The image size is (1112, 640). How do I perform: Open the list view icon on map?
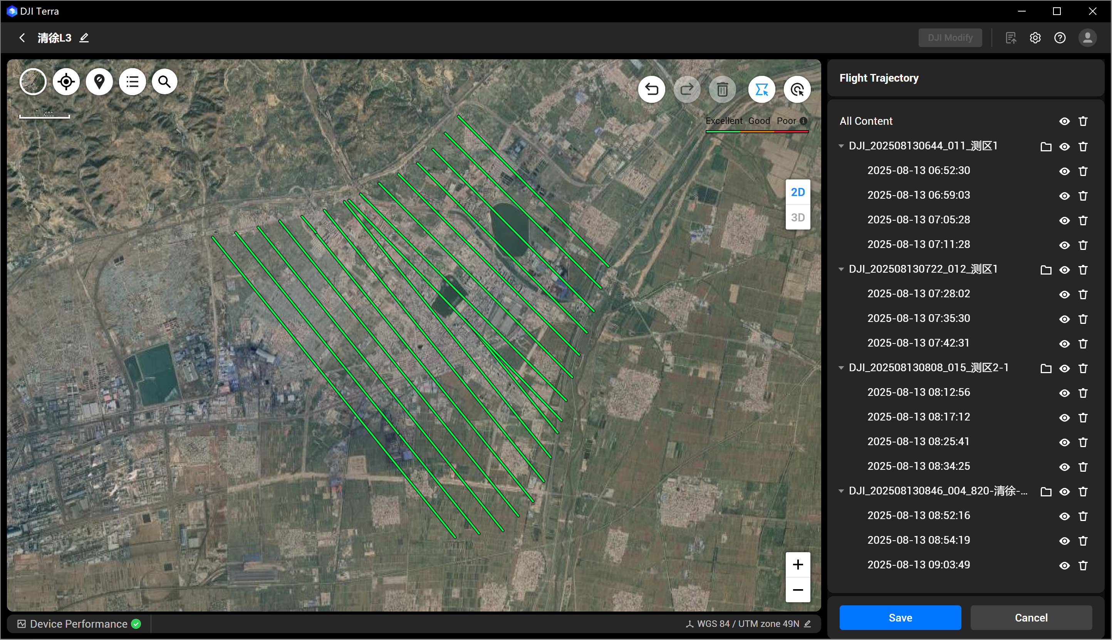tap(132, 82)
